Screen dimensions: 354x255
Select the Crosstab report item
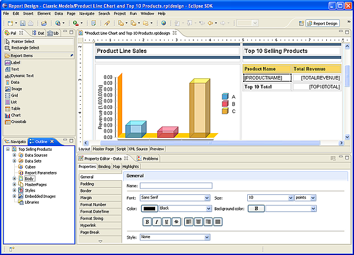coord(15,122)
